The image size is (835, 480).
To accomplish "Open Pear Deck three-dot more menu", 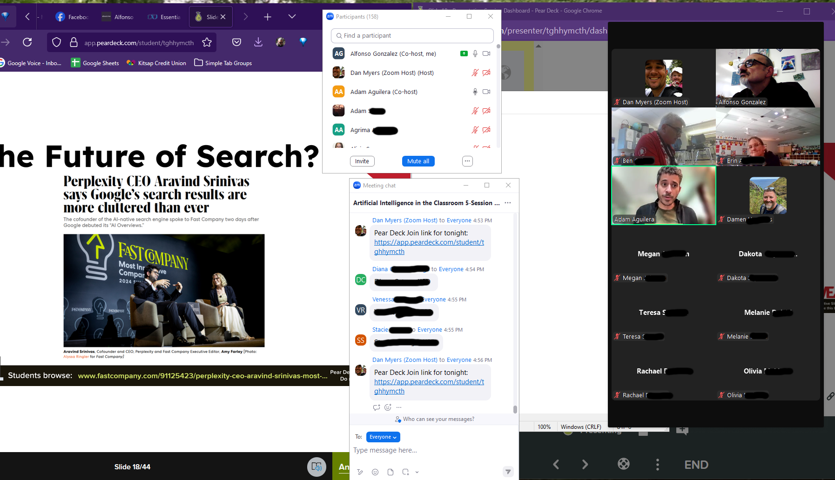I will pos(657,464).
